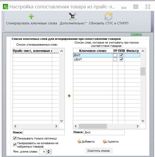Open the Дополнительно tools icon
The width and height of the screenshot is (155, 157).
[73, 16]
